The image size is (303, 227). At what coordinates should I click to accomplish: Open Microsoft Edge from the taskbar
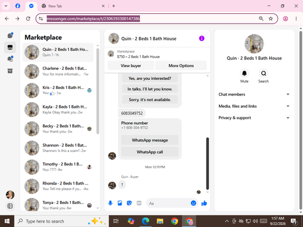click(145, 221)
